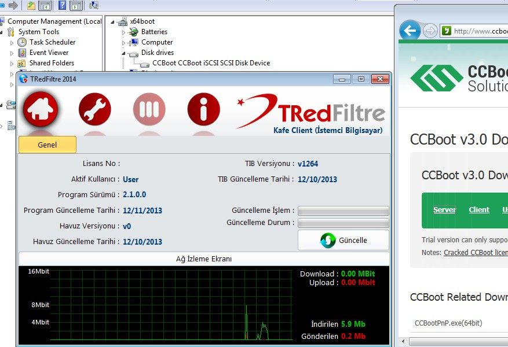Expand the Computer device node
Image resolution: width=508 pixels, height=347 pixels.
coord(124,43)
